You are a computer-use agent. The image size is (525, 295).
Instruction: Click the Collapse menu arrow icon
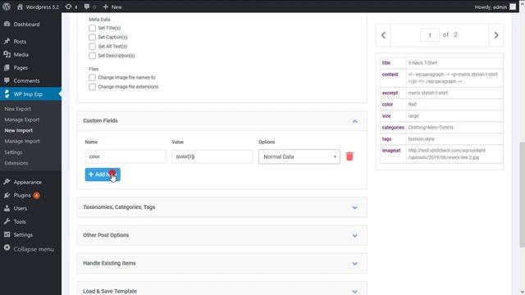[x=7, y=247]
